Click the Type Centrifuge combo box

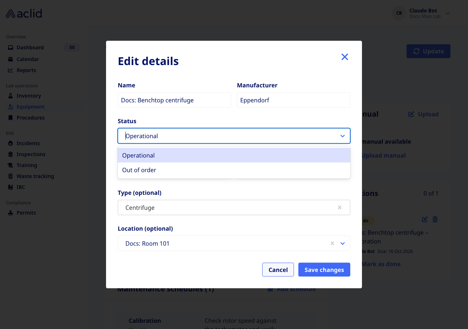click(234, 208)
